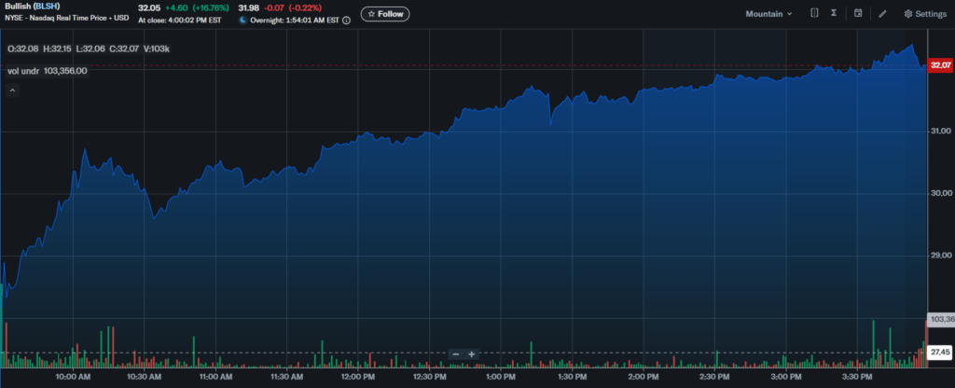
Task: Zoom in with the plus button
Action: [472, 354]
